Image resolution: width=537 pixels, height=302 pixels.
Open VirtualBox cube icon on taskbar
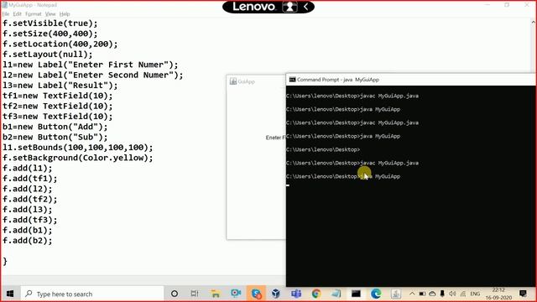tap(276, 294)
